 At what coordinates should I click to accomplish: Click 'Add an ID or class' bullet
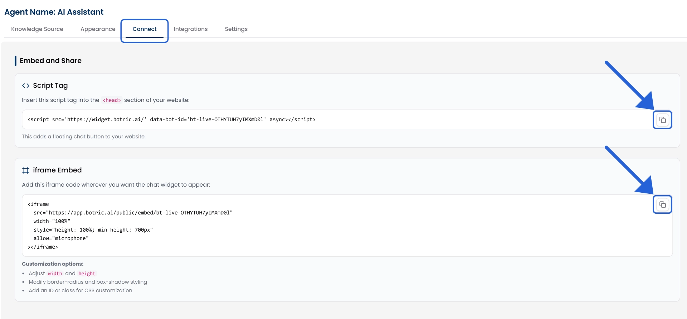pyautogui.click(x=81, y=290)
